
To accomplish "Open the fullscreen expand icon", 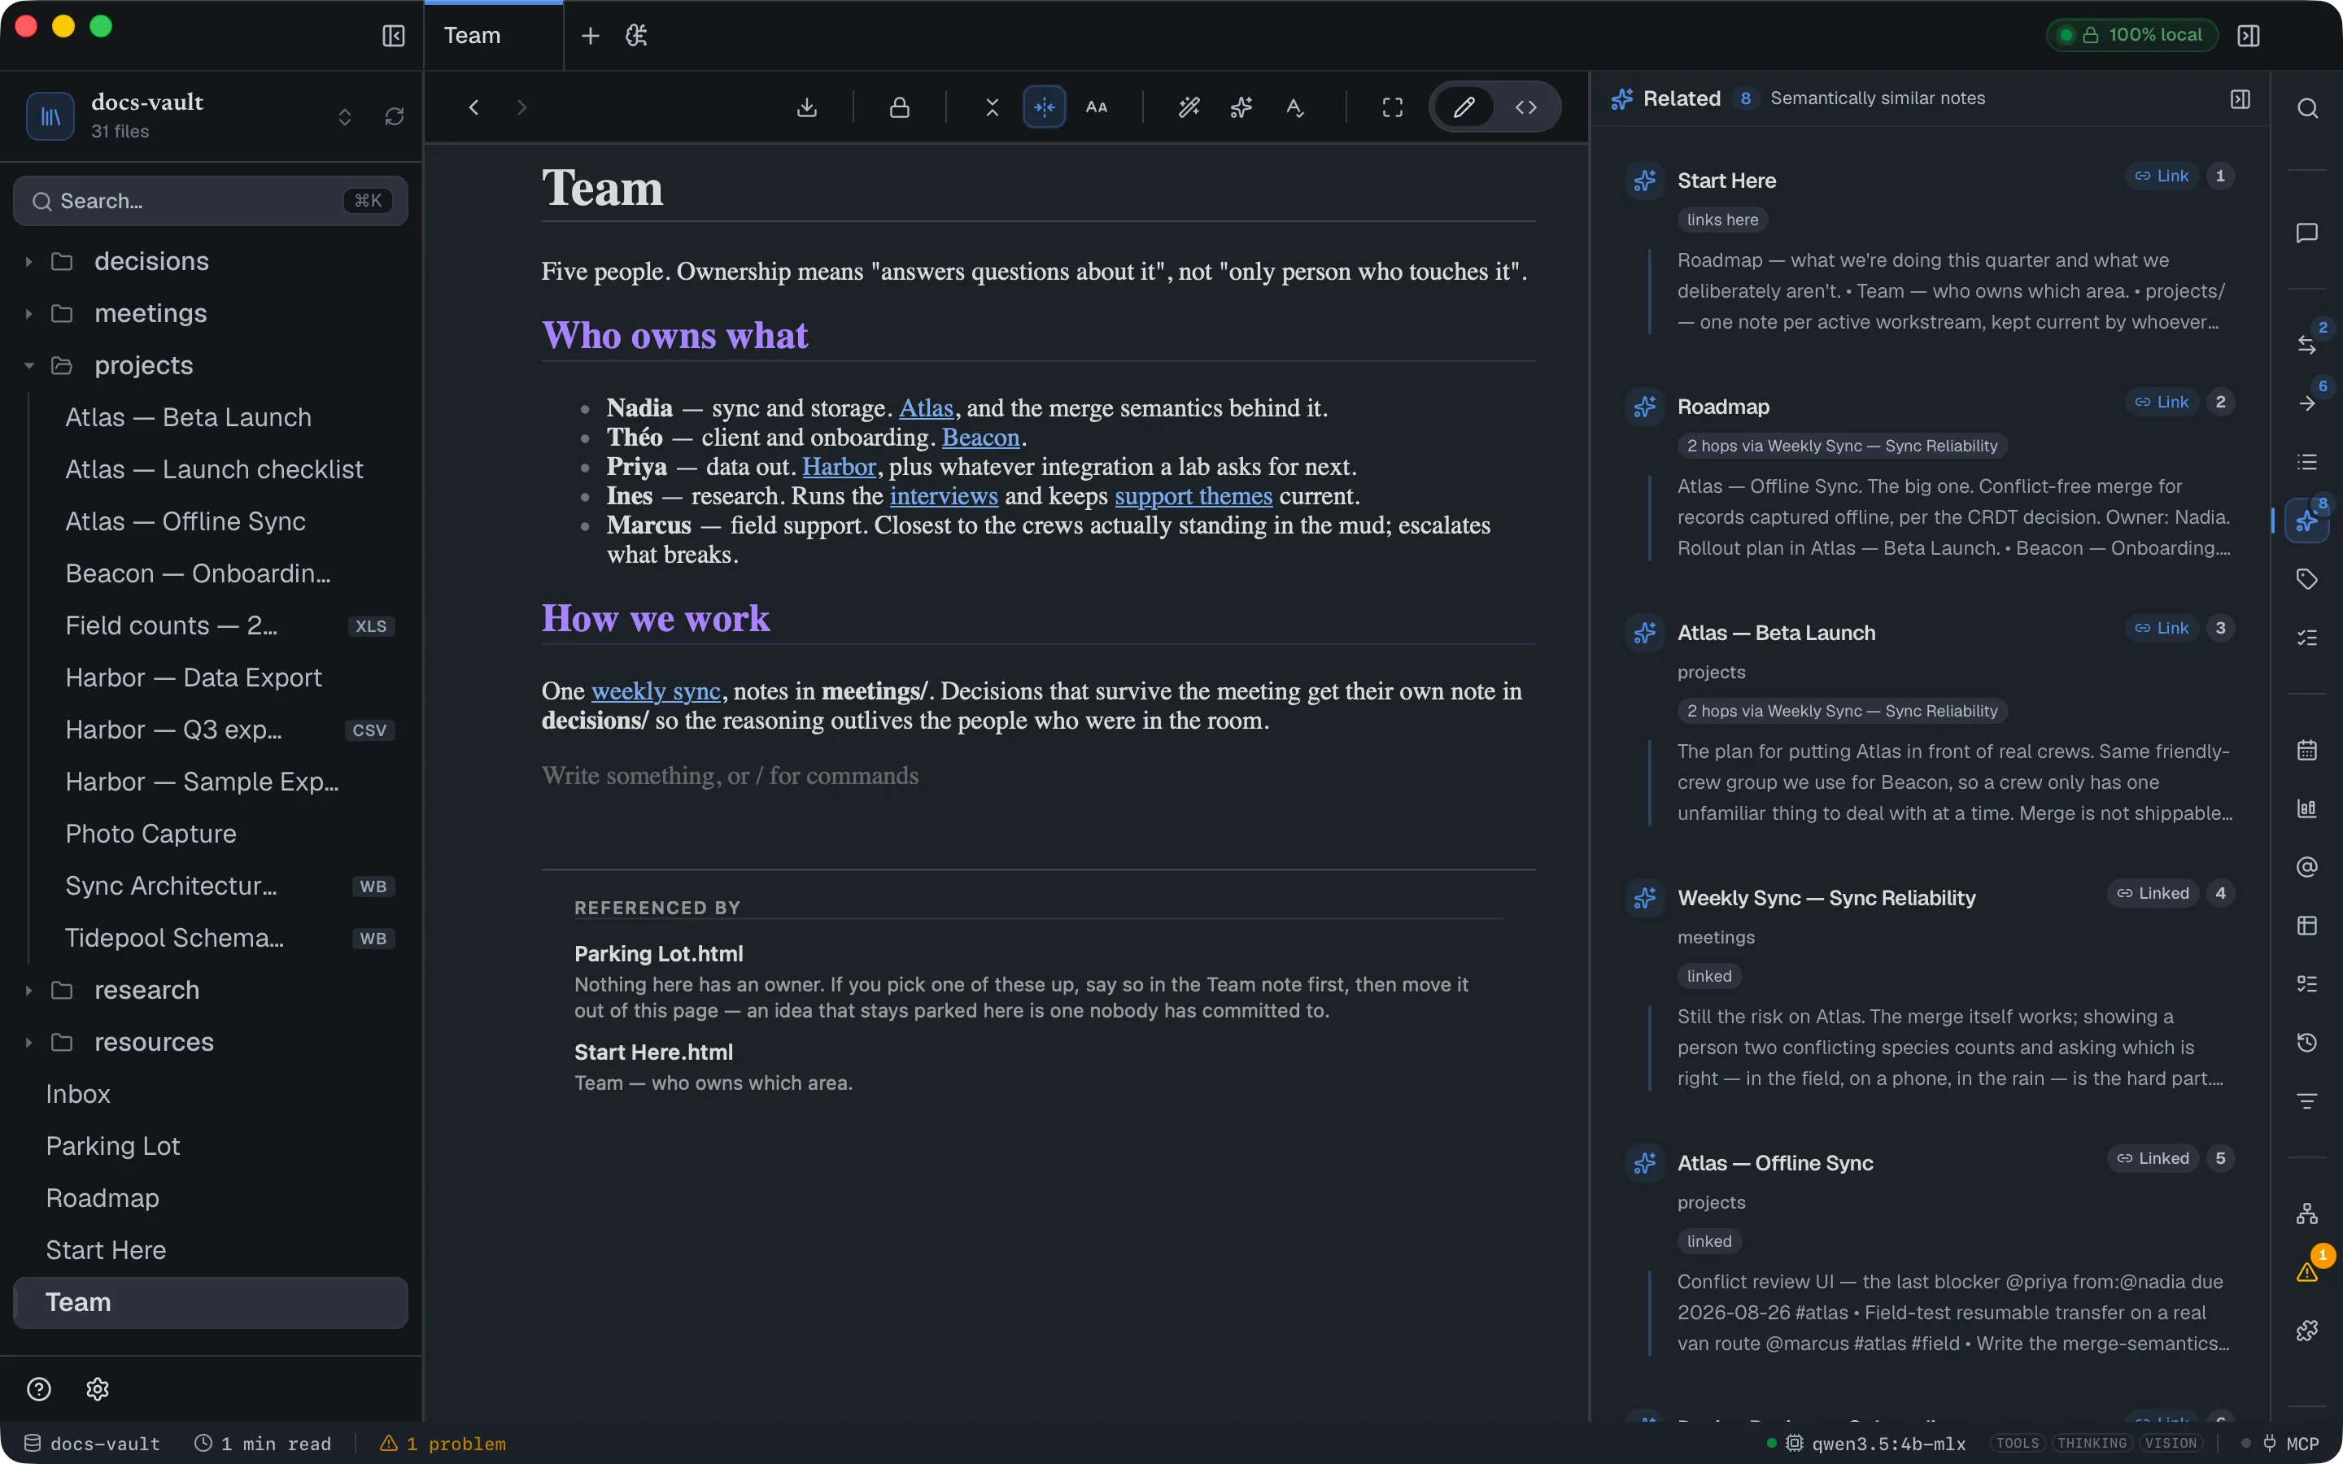I will click(1392, 107).
